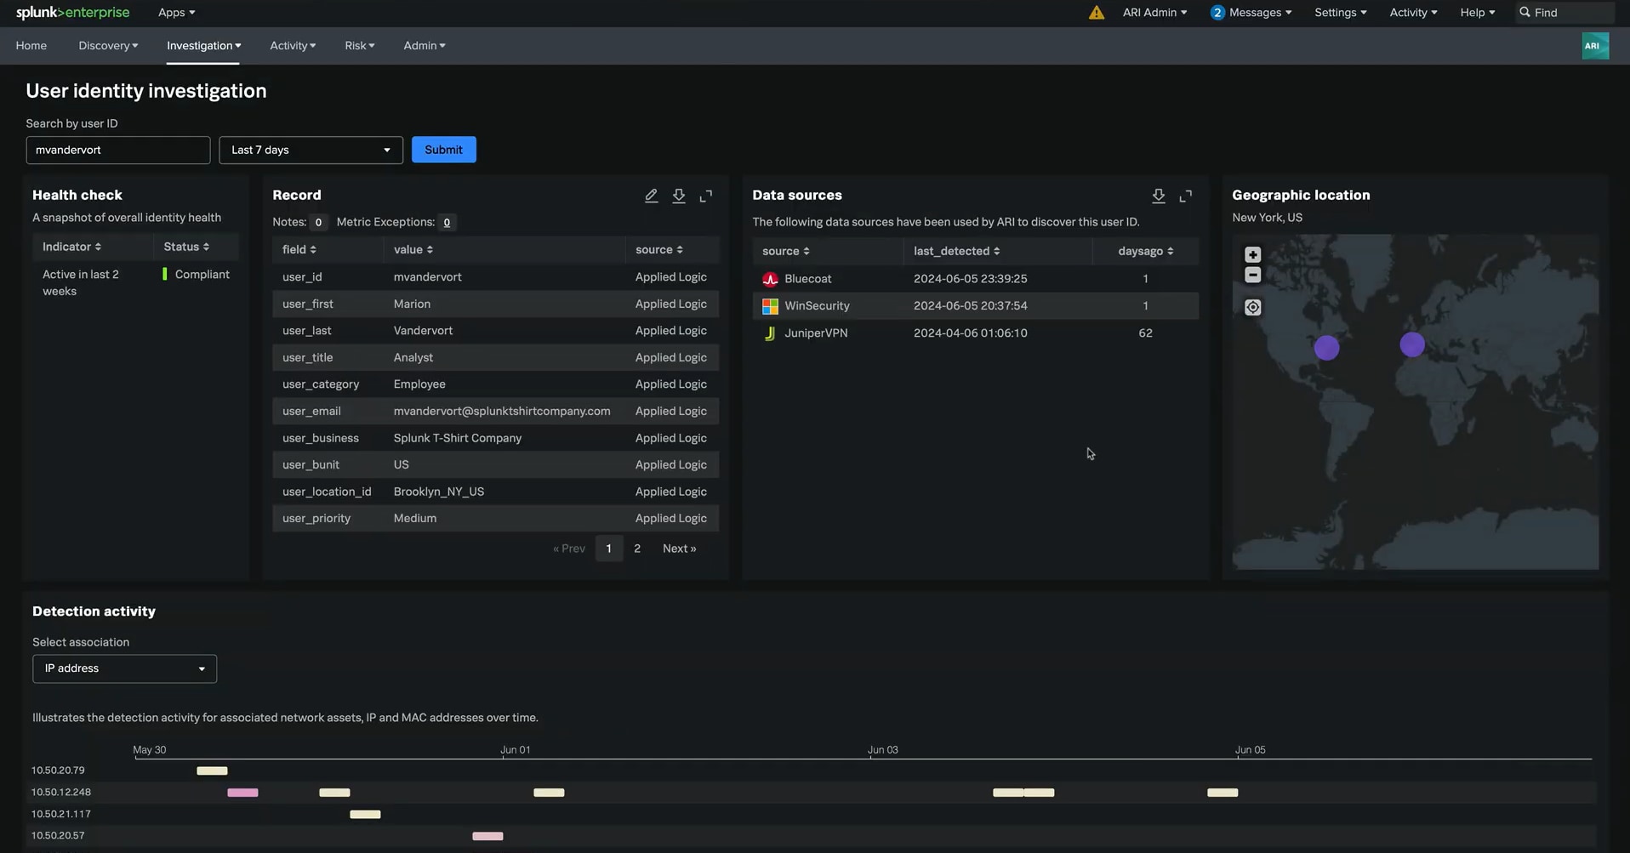Open the ARI Admin user menu
This screenshot has width=1630, height=853.
[1154, 13]
